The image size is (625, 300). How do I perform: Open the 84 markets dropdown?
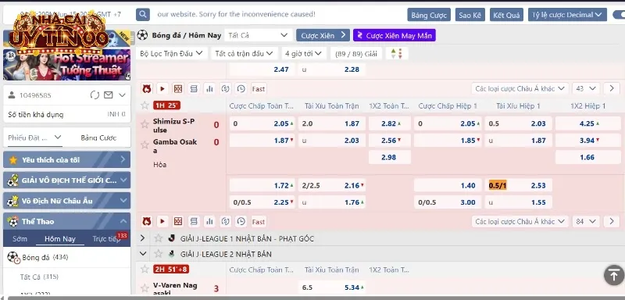coord(585,222)
